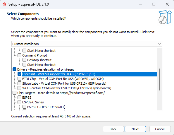Click the components list vertical scrollbar thumb

159,79
